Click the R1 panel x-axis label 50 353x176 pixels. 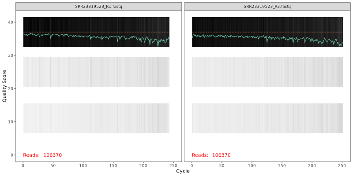click(x=53, y=165)
